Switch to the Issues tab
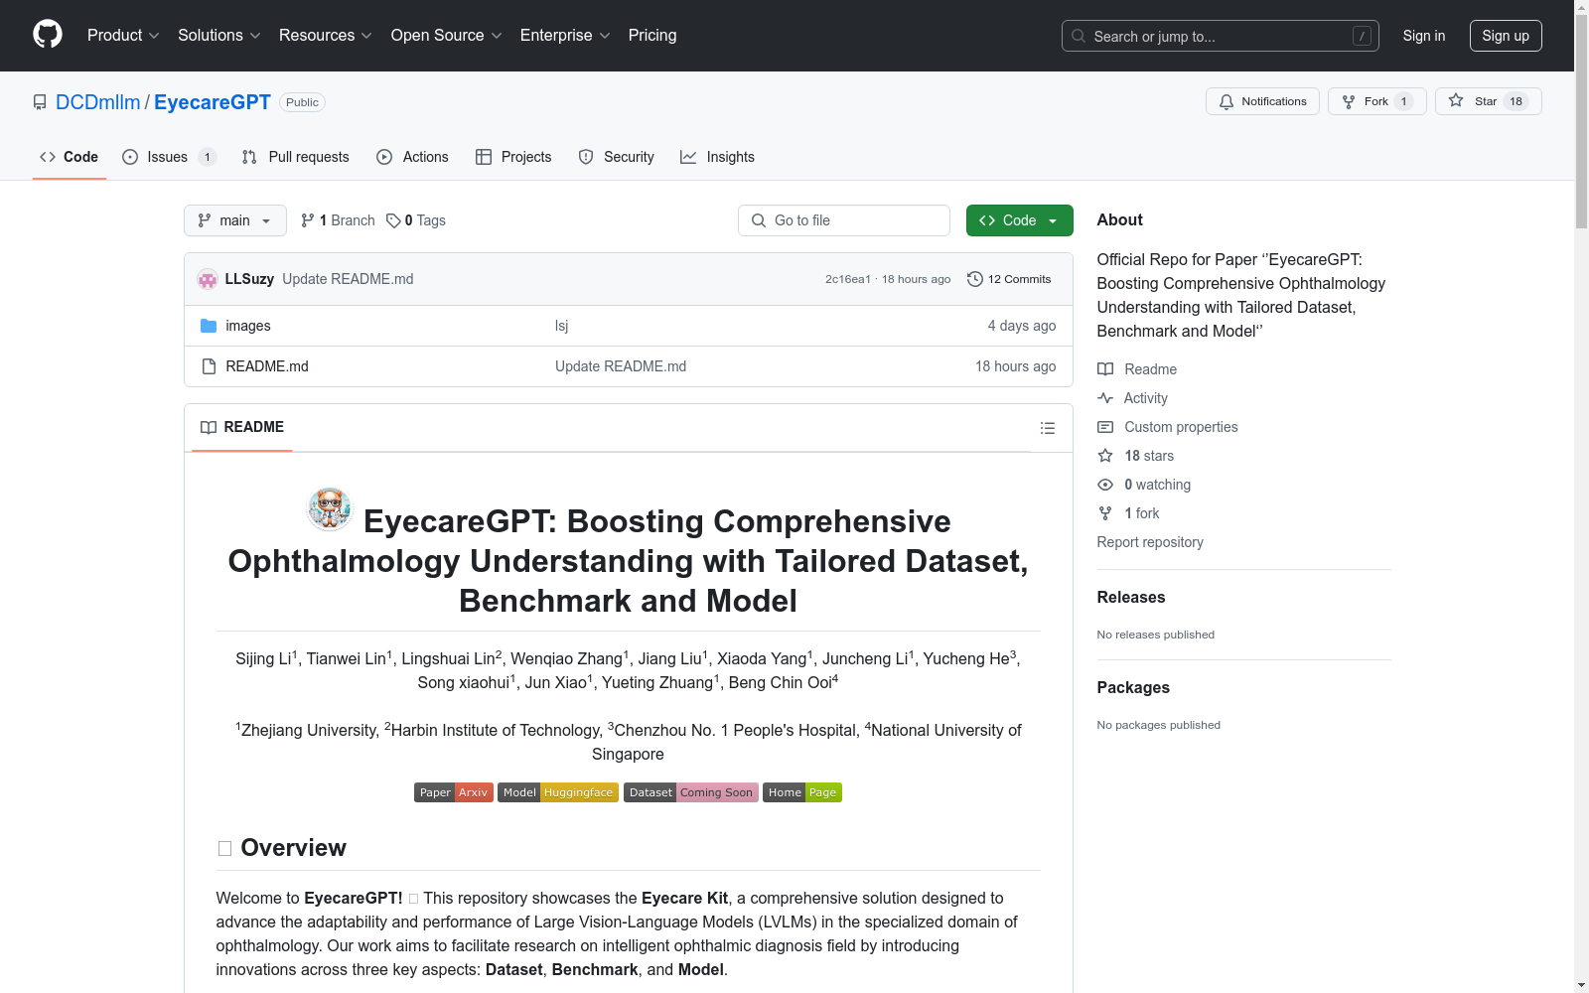The image size is (1589, 993). click(x=169, y=157)
